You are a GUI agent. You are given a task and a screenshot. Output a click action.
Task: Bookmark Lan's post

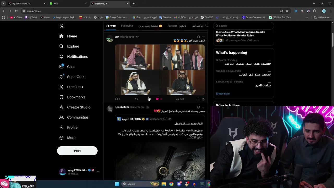coord(198,99)
